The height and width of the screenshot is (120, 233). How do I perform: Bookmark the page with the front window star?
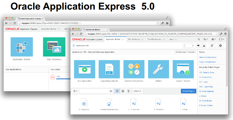click(x=217, y=34)
